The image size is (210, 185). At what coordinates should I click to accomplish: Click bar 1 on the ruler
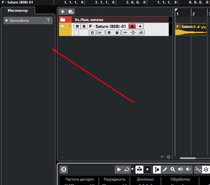[x=177, y=14]
